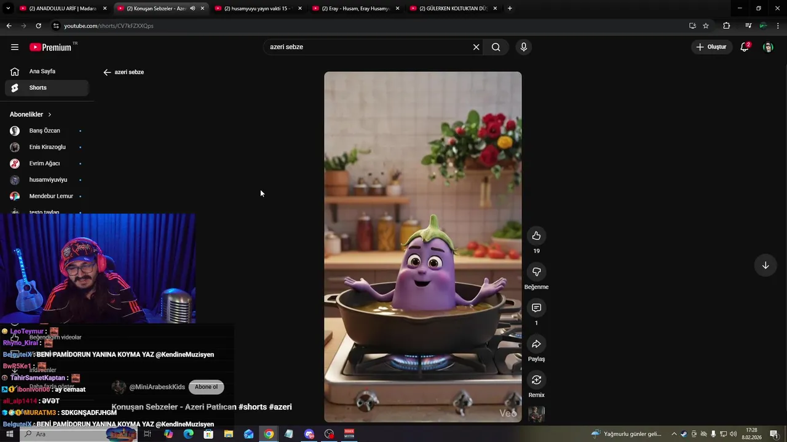The image size is (787, 442).
Task: Open @MiniArabeskKids channel link
Action: 157,387
